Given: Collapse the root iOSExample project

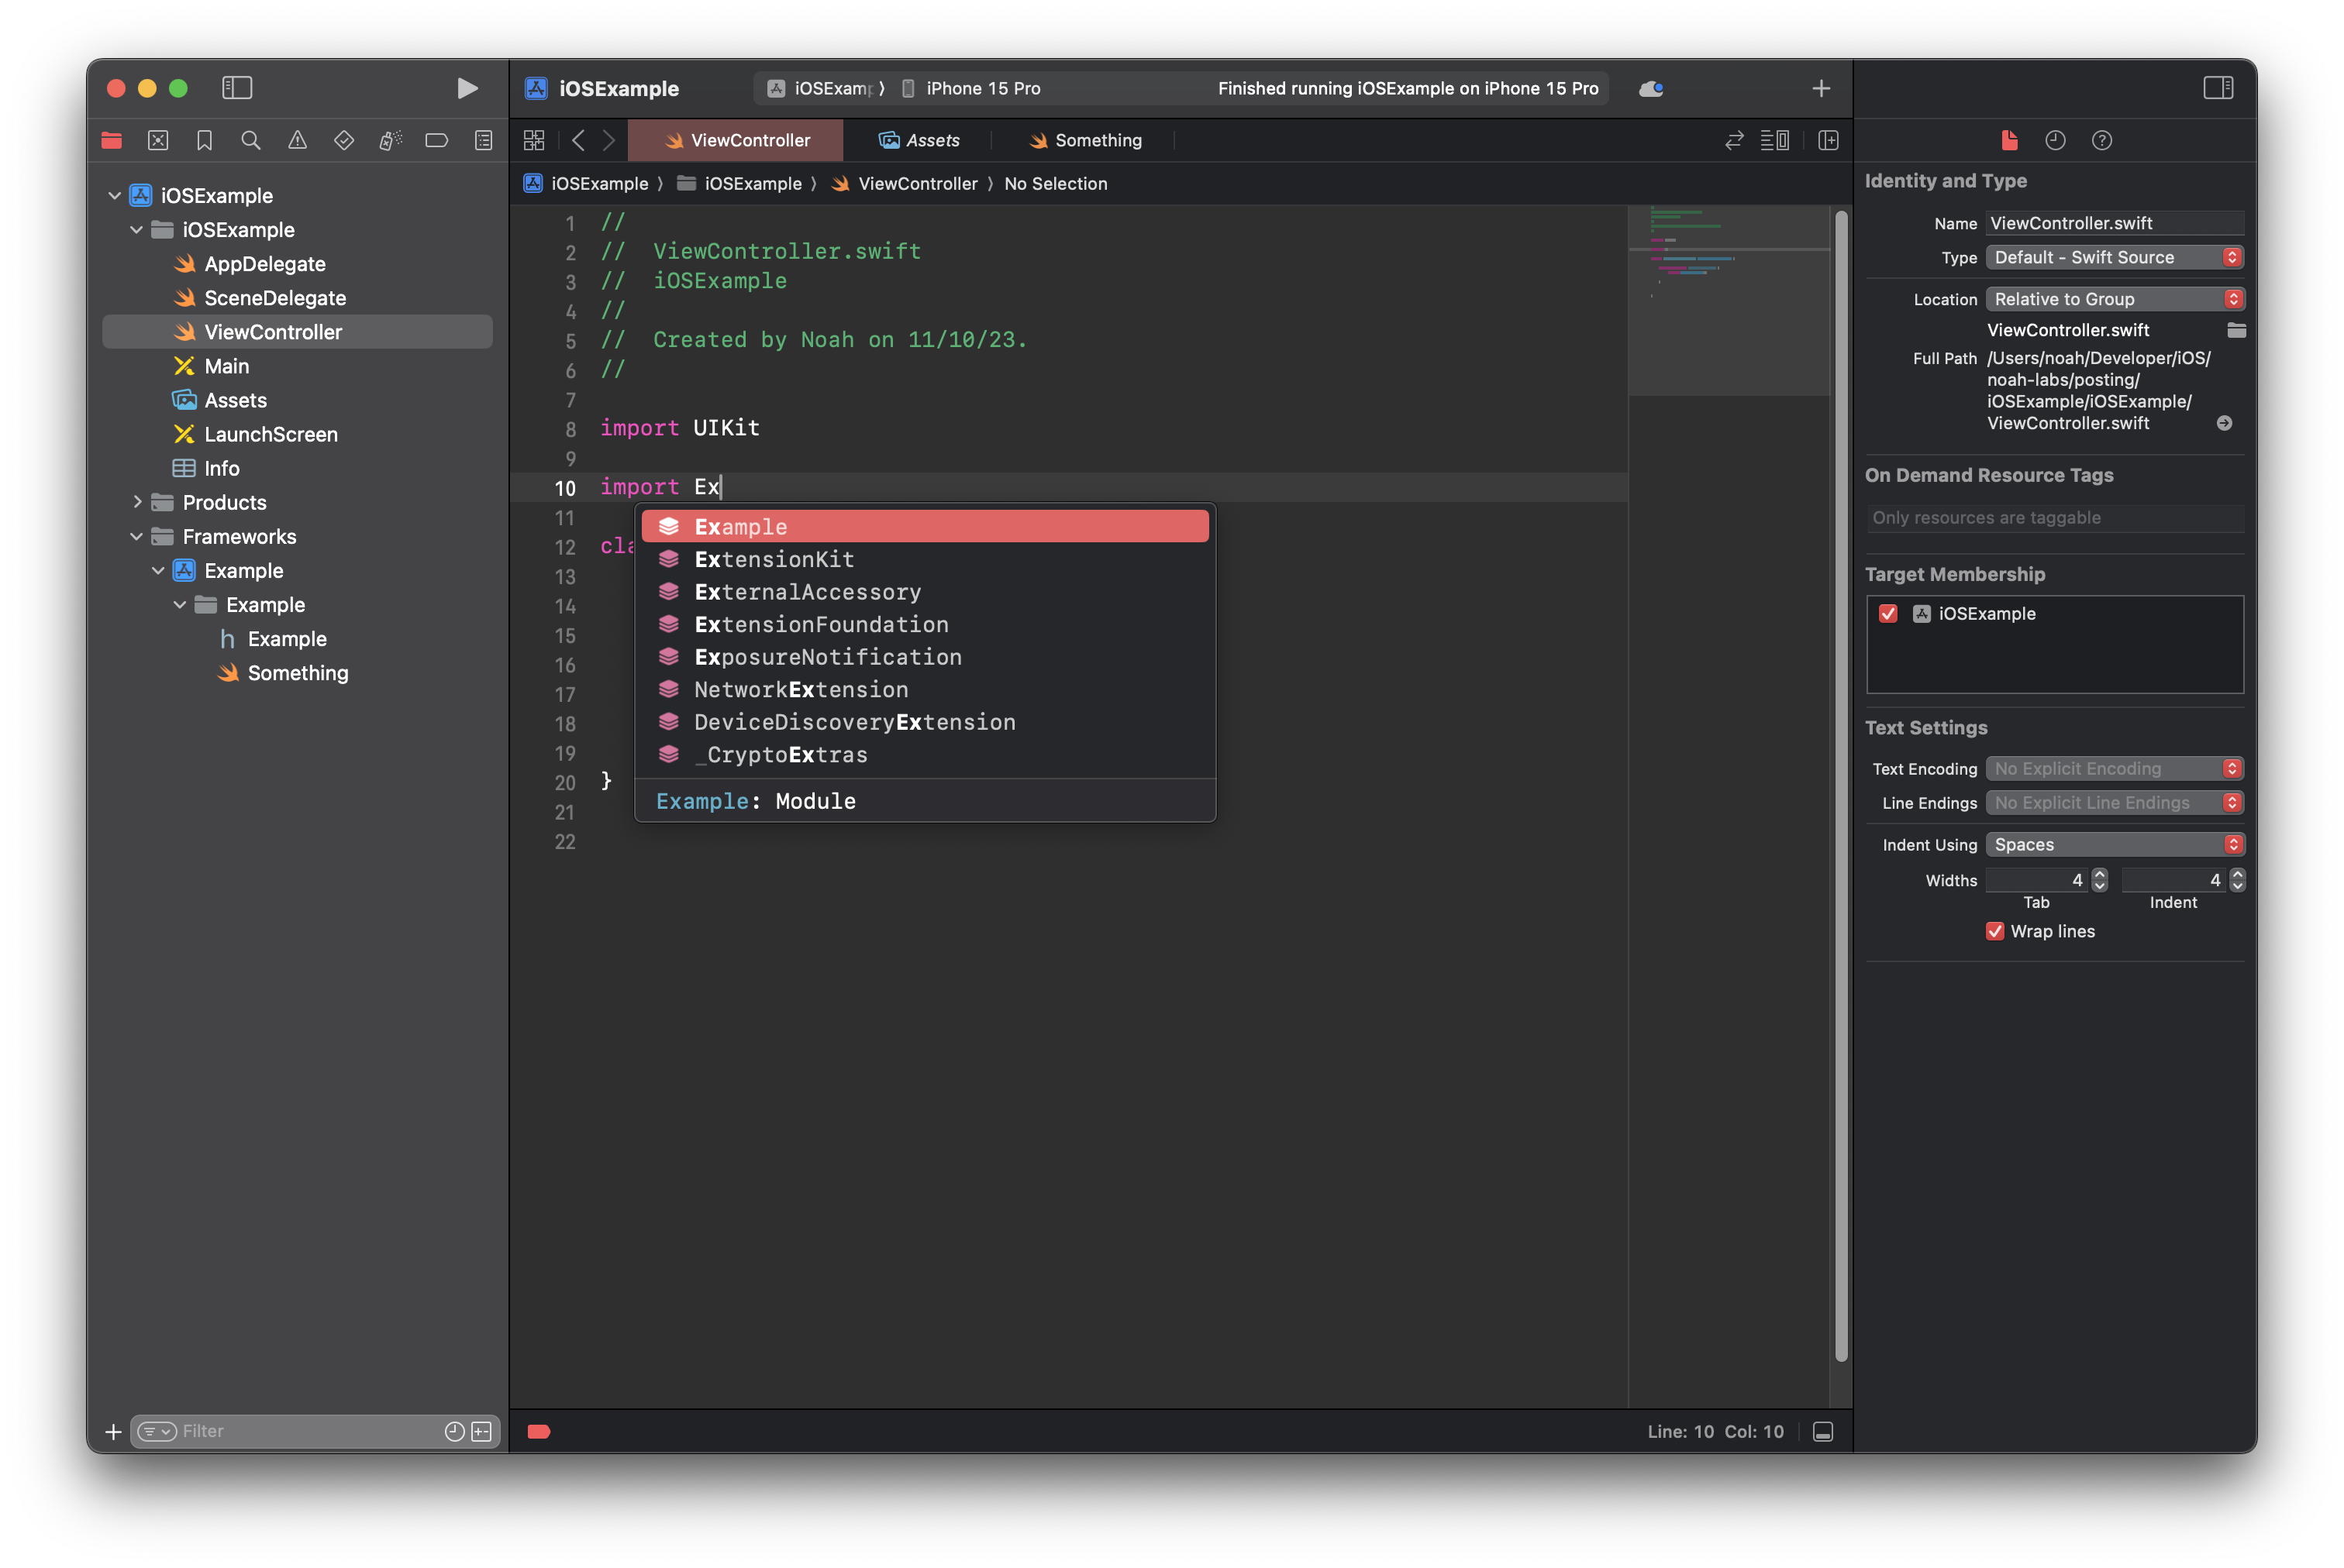Looking at the screenshot, I should pyautogui.click(x=115, y=196).
